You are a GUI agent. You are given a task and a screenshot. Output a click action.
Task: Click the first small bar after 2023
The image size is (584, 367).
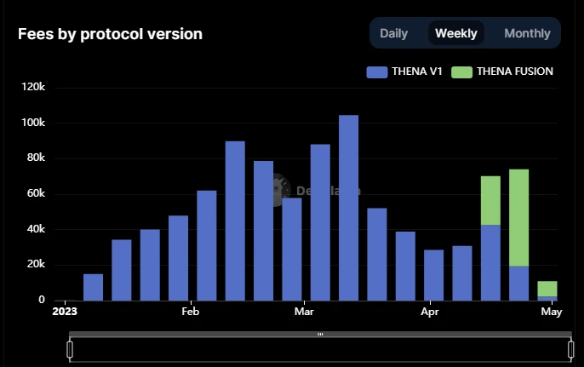click(93, 287)
